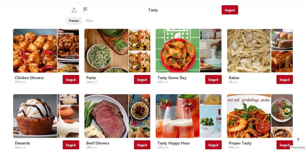Select the Pastas tab
The height and width of the screenshot is (153, 307).
(x=74, y=21)
